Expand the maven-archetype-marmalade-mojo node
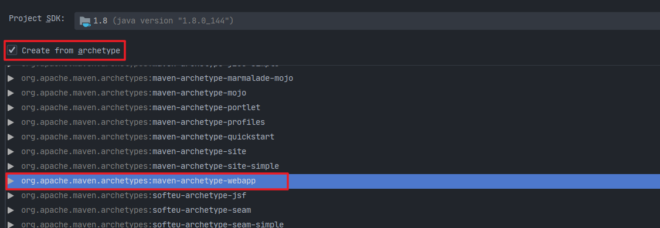The height and width of the screenshot is (228, 660). pos(11,78)
